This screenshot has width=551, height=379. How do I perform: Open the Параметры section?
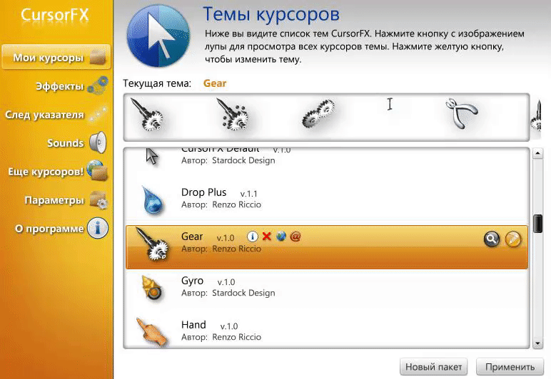(x=66, y=200)
